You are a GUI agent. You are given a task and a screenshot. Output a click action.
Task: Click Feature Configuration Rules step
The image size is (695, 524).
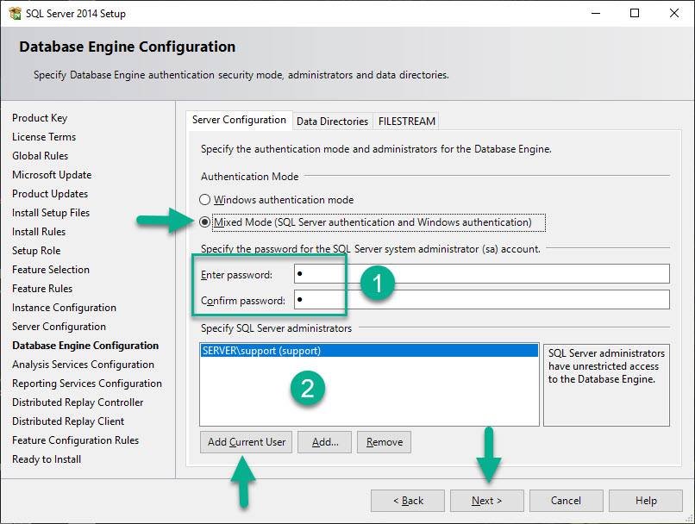pos(75,440)
